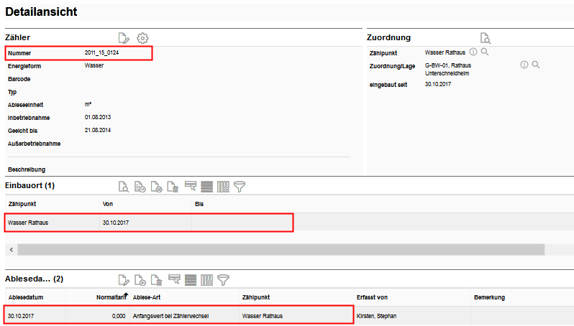The image size is (574, 326).
Task: Click the edit document icon in Zähler header
Action: 124,38
